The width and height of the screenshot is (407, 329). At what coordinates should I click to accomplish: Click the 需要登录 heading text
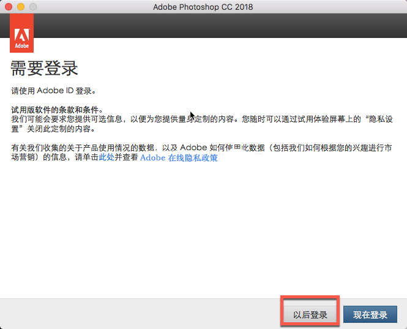[44, 69]
